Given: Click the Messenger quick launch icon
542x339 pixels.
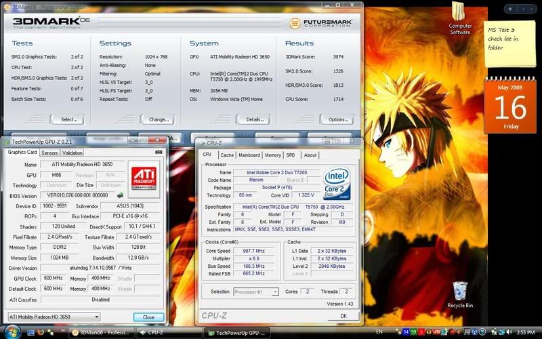Looking at the screenshot, I should click(50, 332).
